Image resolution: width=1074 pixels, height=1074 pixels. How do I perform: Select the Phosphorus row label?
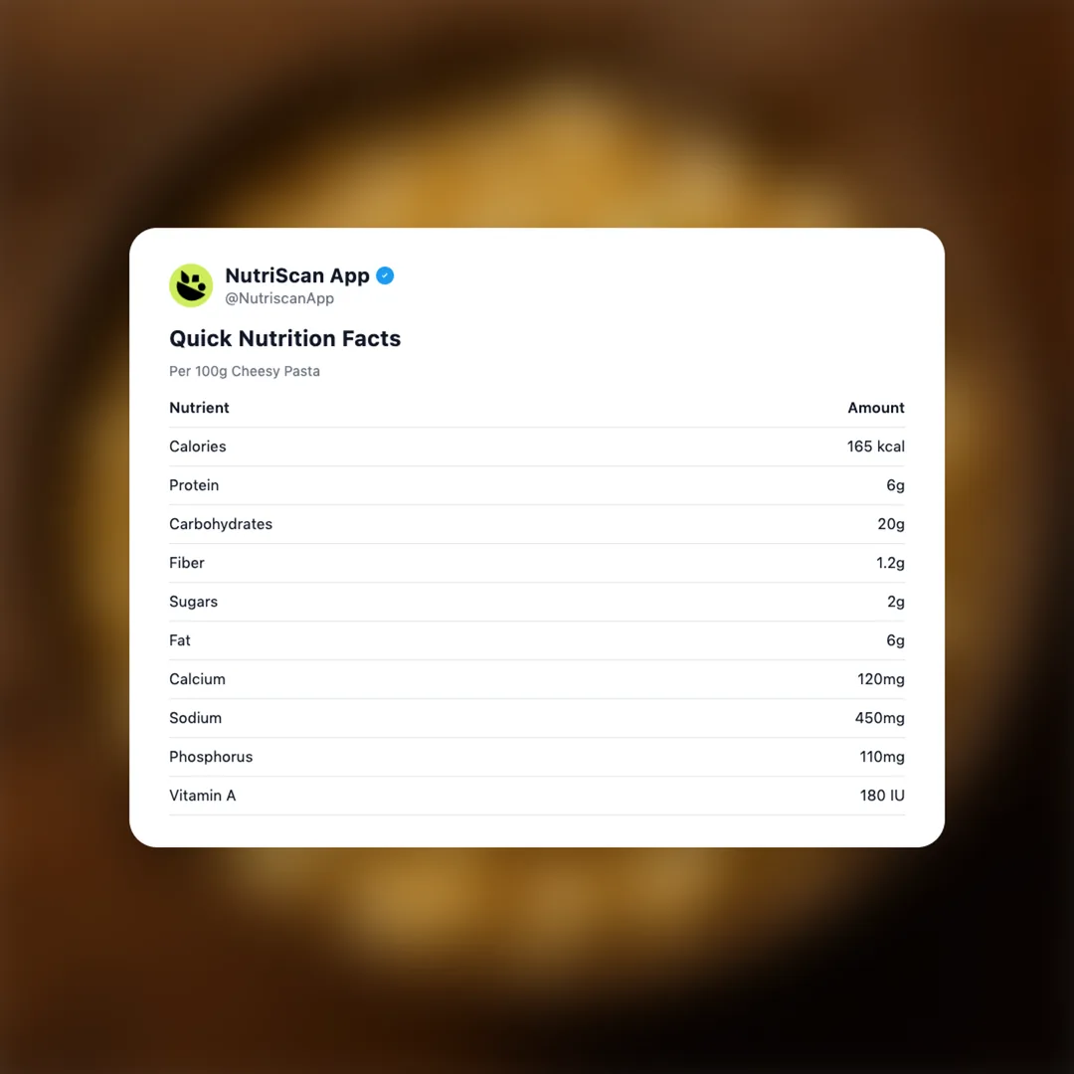211,757
